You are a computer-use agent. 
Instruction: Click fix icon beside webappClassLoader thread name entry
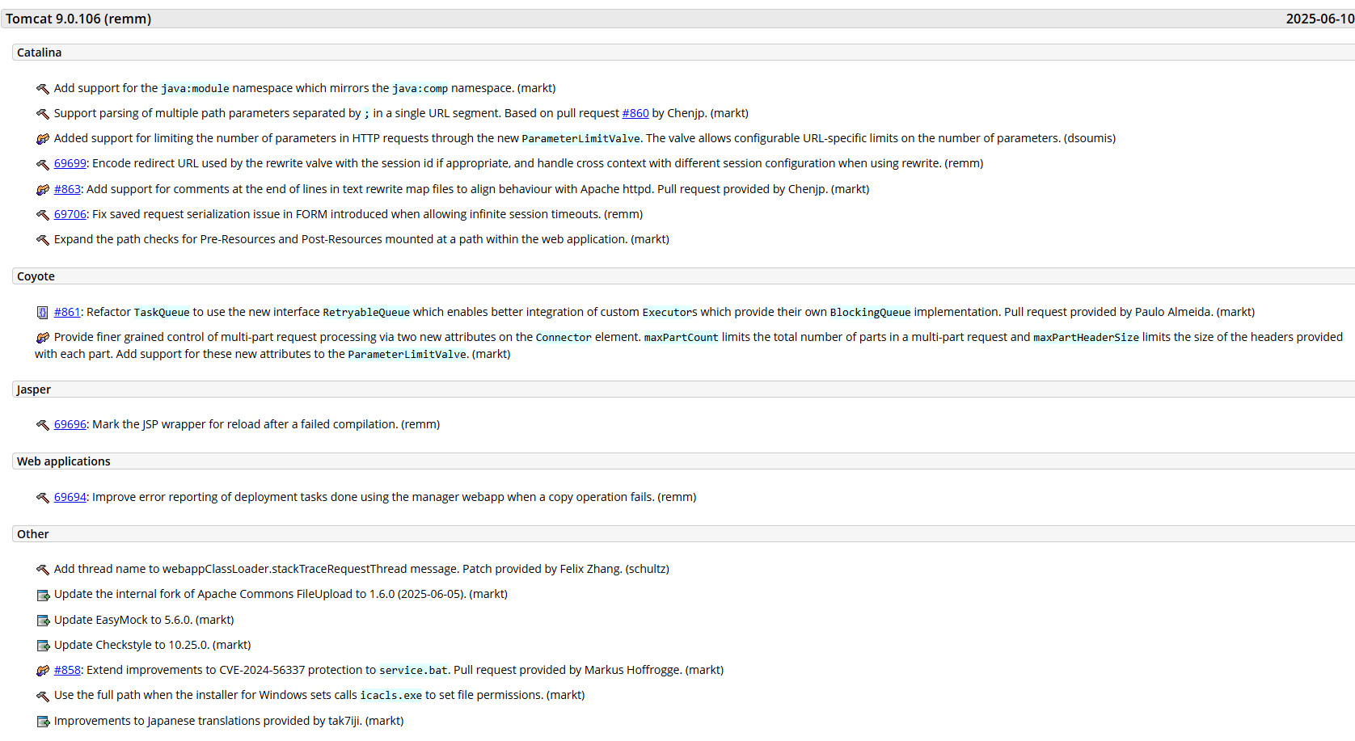[43, 570]
